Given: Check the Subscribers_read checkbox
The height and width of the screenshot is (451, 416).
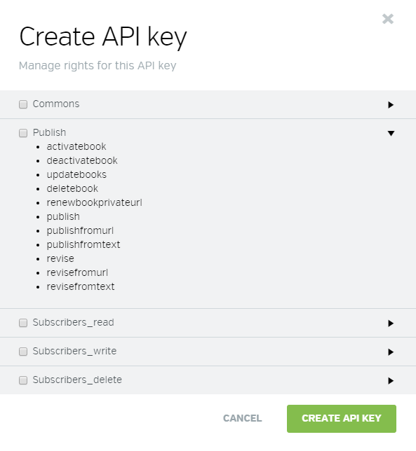Looking at the screenshot, I should [x=23, y=323].
